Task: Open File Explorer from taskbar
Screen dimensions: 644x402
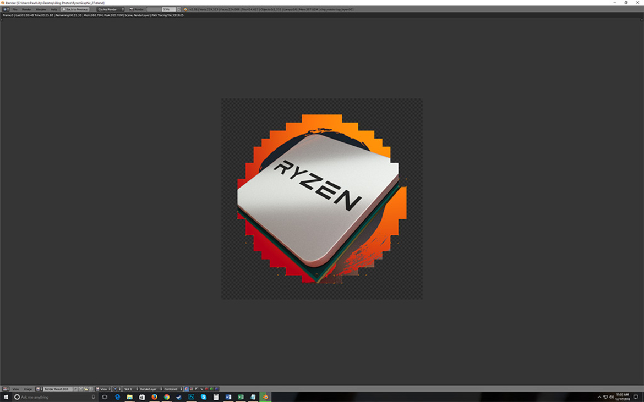Action: [130, 397]
